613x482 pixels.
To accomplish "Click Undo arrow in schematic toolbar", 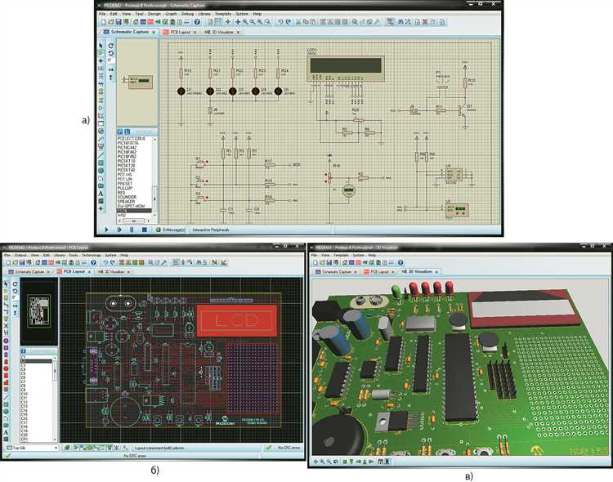I will (280, 22).
